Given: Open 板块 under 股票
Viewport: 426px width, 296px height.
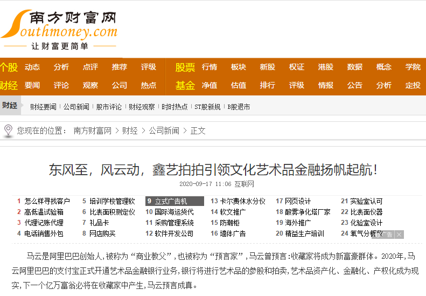Looking at the screenshot, I should 239,67.
